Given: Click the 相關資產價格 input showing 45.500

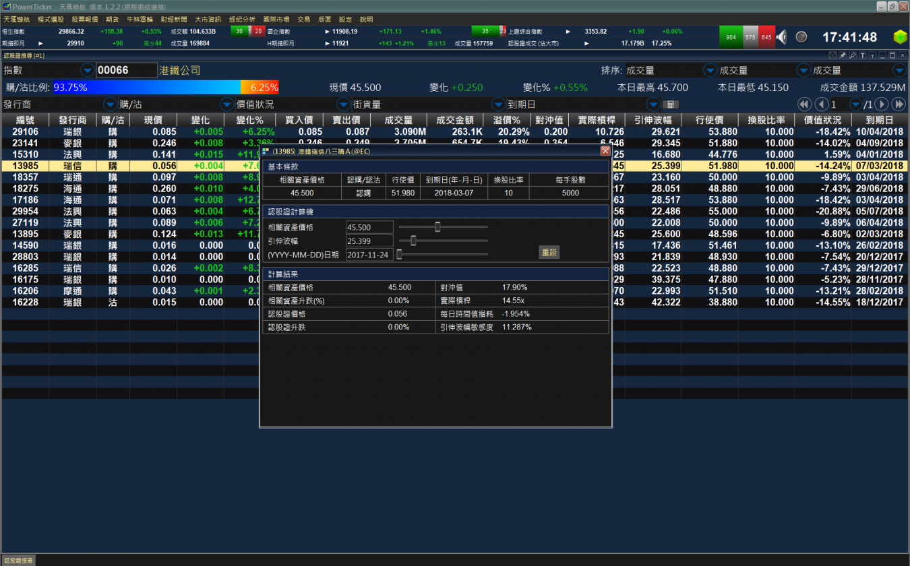Looking at the screenshot, I should coord(369,228).
